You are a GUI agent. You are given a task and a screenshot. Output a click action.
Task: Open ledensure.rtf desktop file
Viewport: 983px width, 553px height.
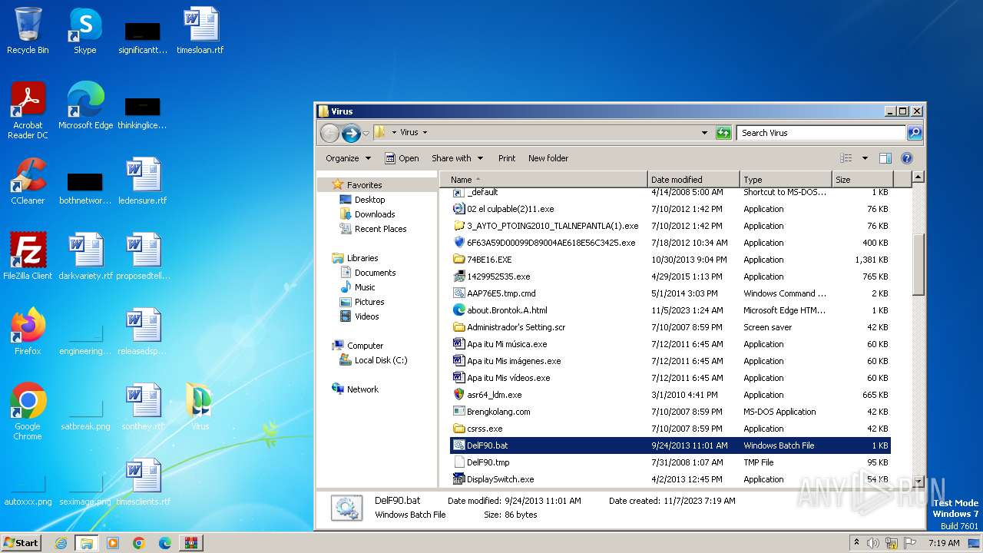pos(143,181)
